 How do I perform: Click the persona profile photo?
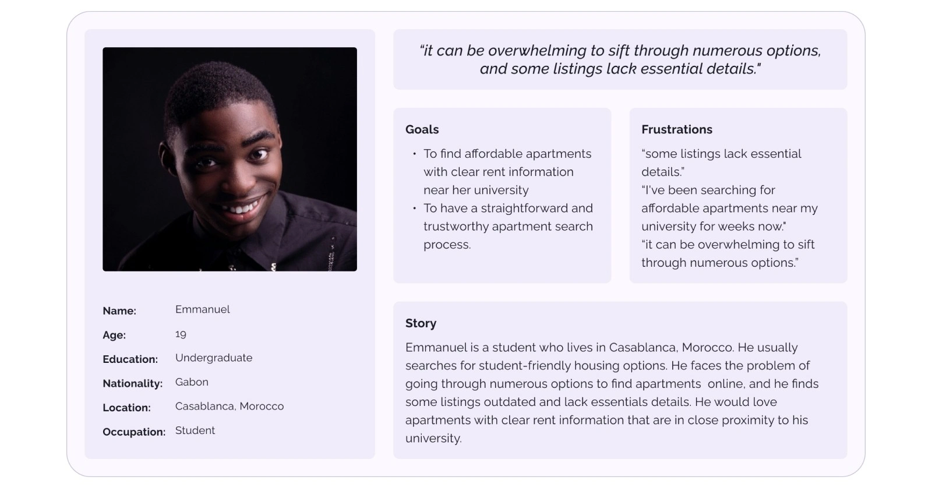(x=230, y=159)
